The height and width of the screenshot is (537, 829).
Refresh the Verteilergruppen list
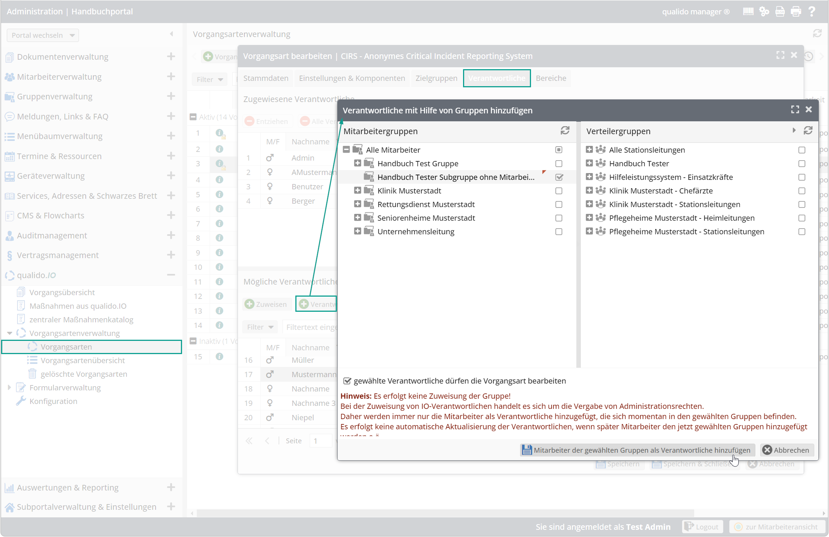[808, 131]
